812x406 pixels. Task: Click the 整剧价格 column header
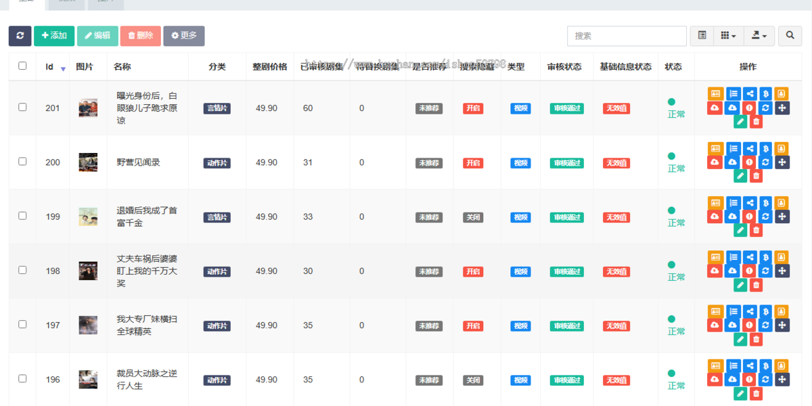click(x=270, y=66)
